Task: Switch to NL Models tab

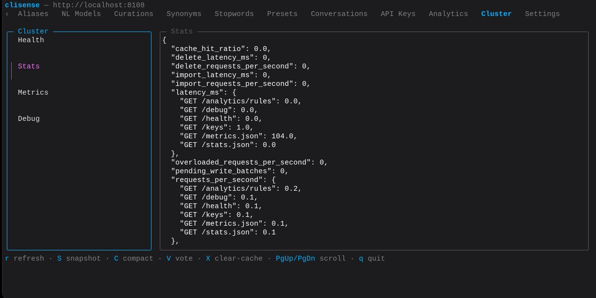Action: (81, 14)
